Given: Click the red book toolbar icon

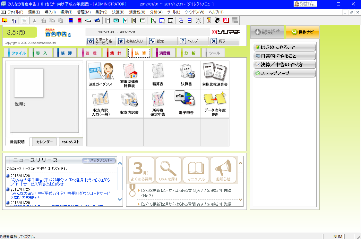Looking at the screenshot, I should coord(80,21).
